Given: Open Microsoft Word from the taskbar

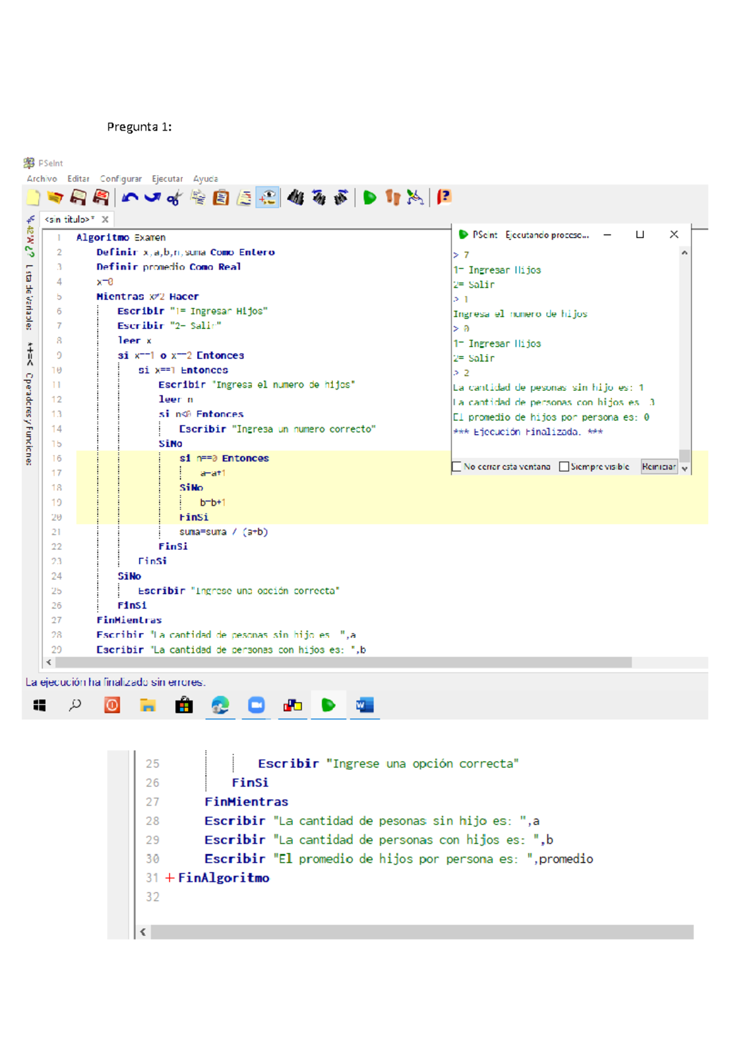Looking at the screenshot, I should tap(364, 705).
